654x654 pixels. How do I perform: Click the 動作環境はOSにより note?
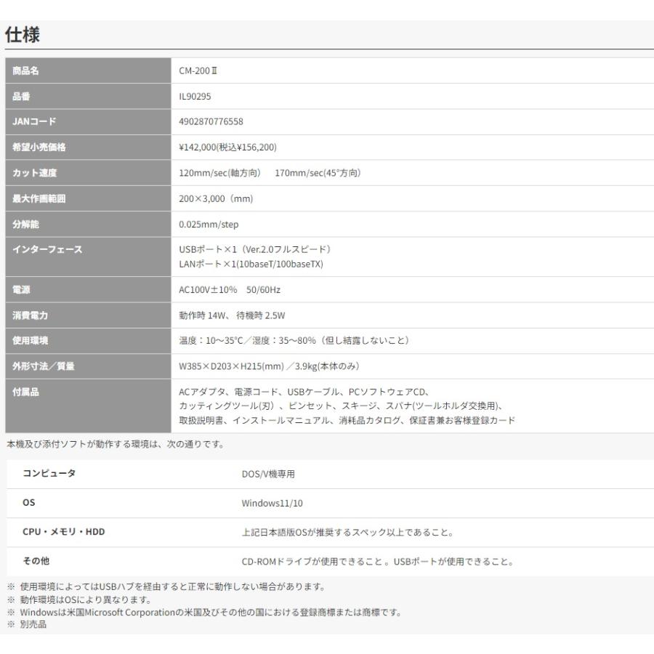click(79, 599)
